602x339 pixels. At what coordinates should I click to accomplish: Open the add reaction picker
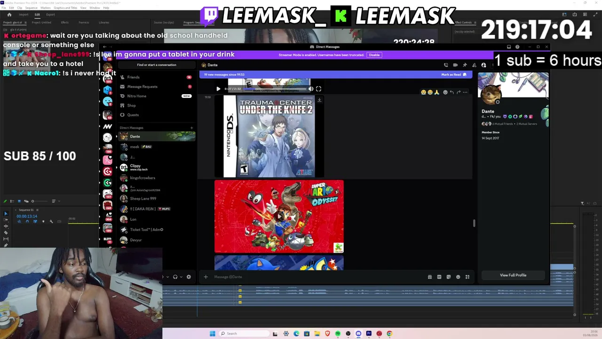[x=445, y=92]
